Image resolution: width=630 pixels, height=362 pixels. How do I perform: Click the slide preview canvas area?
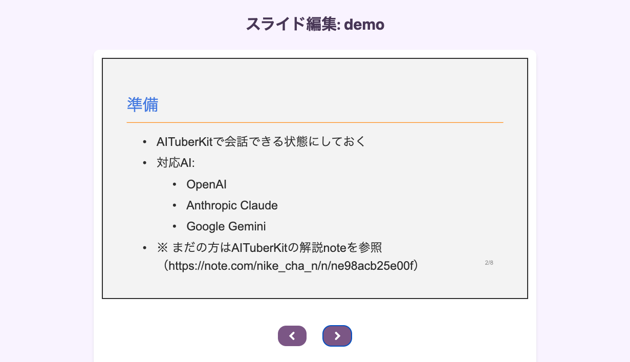(x=315, y=178)
